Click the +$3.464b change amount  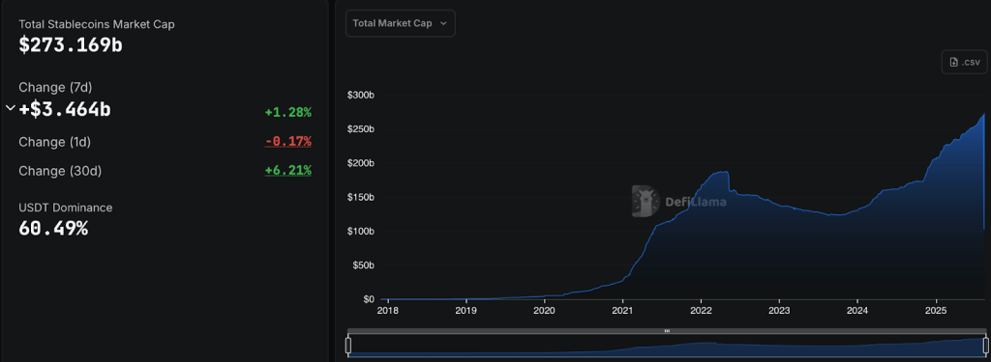coord(65,109)
